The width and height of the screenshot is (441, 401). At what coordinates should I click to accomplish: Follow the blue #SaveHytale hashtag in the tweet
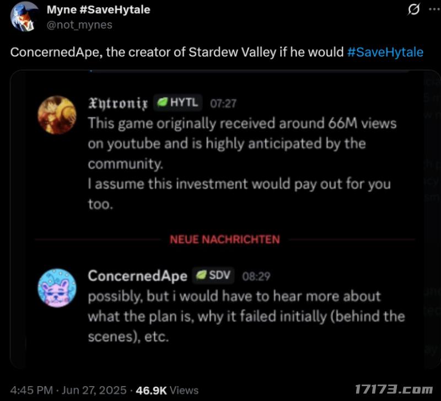click(x=385, y=52)
